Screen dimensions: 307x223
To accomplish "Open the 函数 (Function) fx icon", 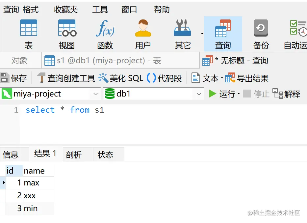I will [x=105, y=34].
